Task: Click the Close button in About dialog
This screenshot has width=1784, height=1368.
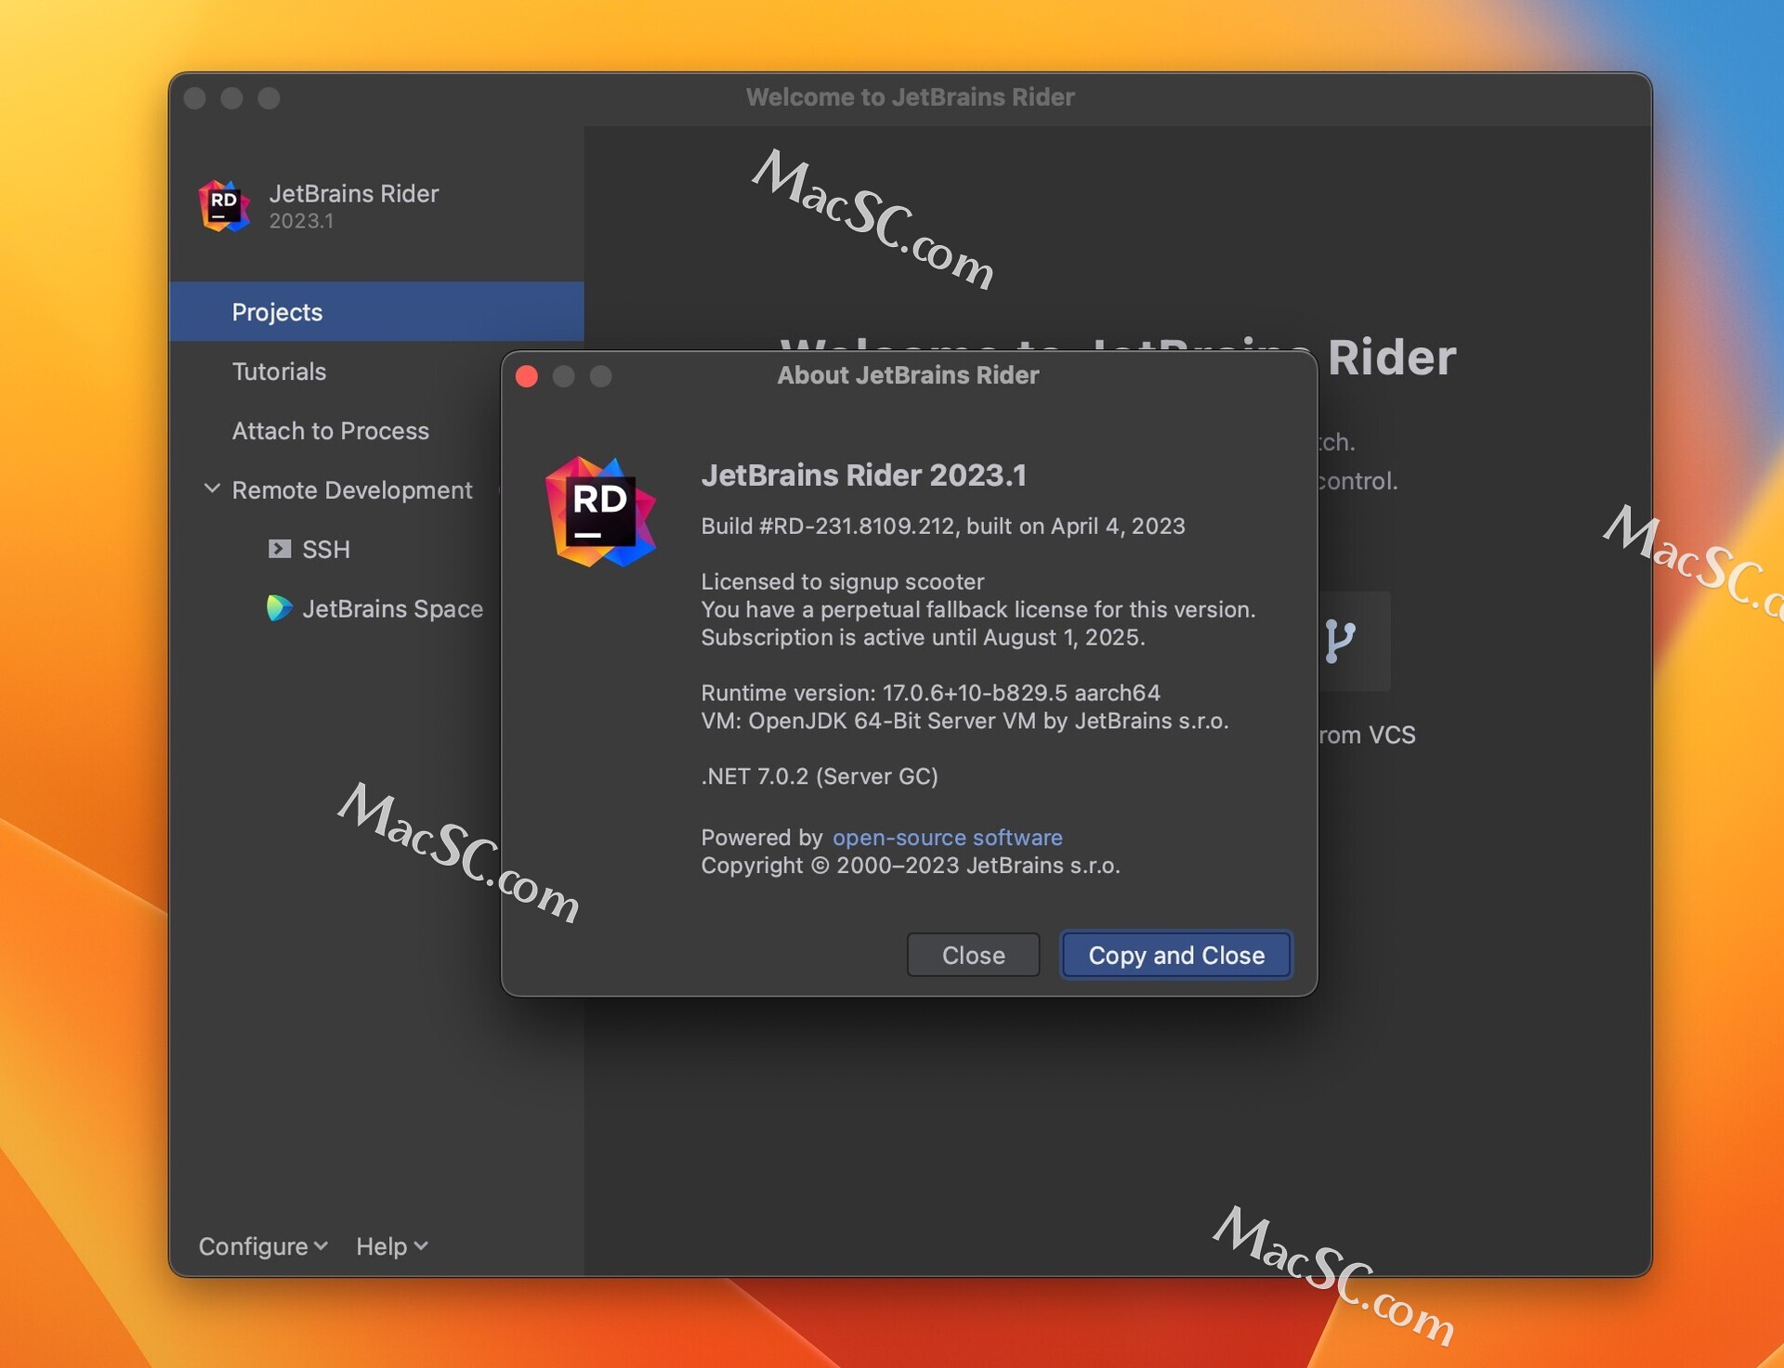Action: point(973,955)
